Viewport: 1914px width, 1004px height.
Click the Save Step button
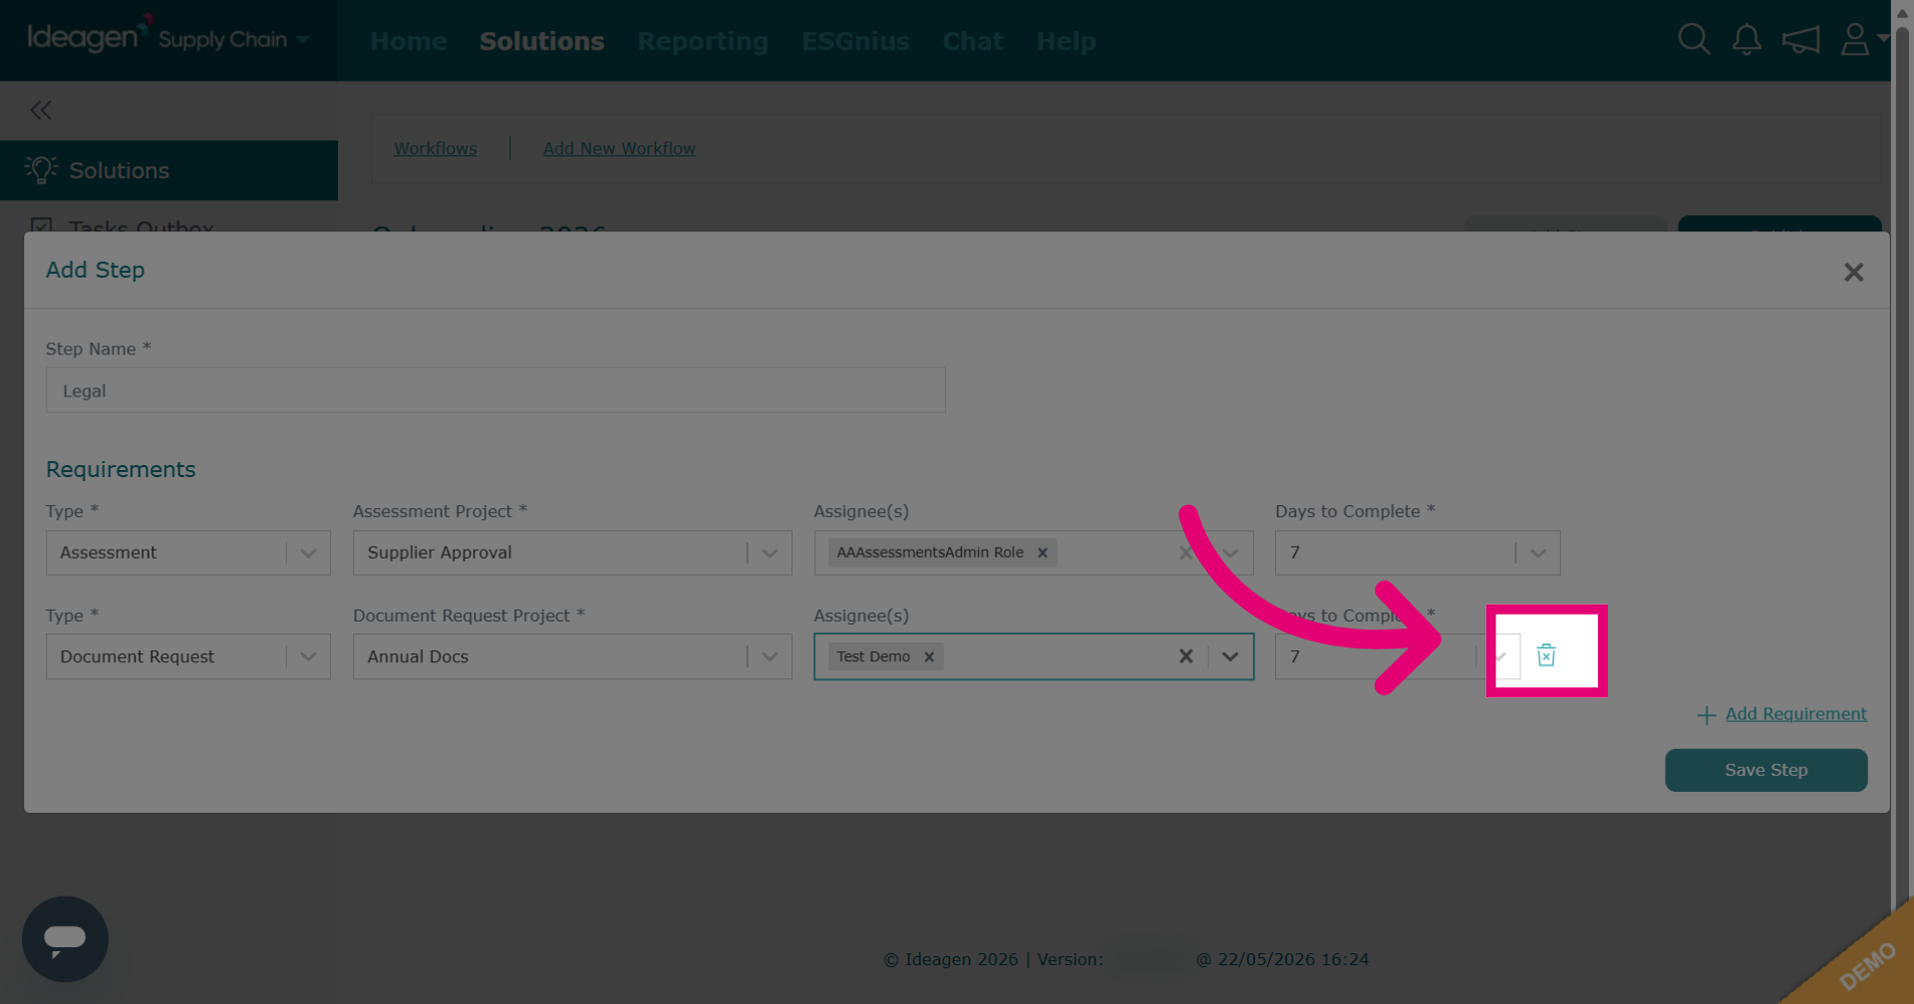[1765, 770]
